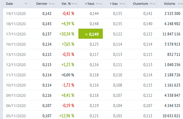Click variation +0,00 % value

coord(68,75)
